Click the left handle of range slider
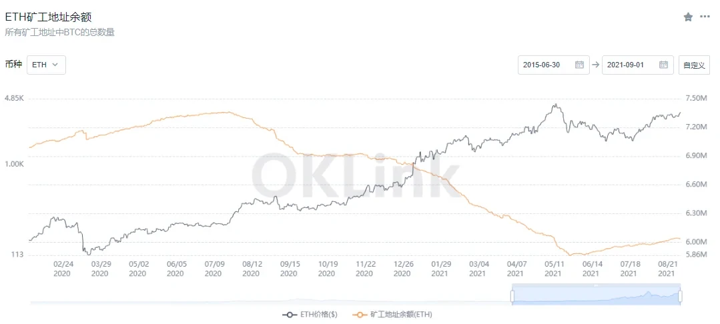720x324 pixels. pos(512,295)
